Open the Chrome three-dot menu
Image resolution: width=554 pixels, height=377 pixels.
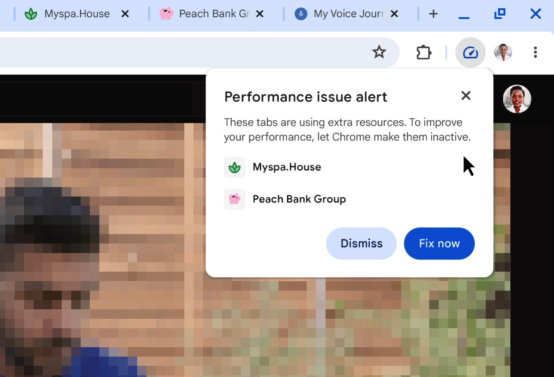coord(535,53)
